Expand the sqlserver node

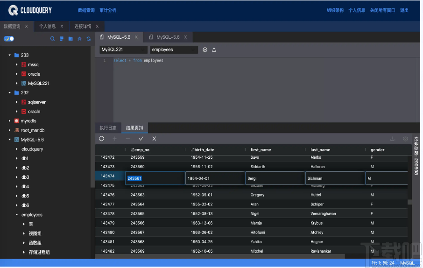click(x=17, y=102)
